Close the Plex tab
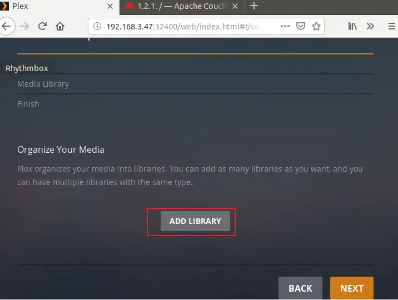The image size is (398, 300). coord(110,6)
